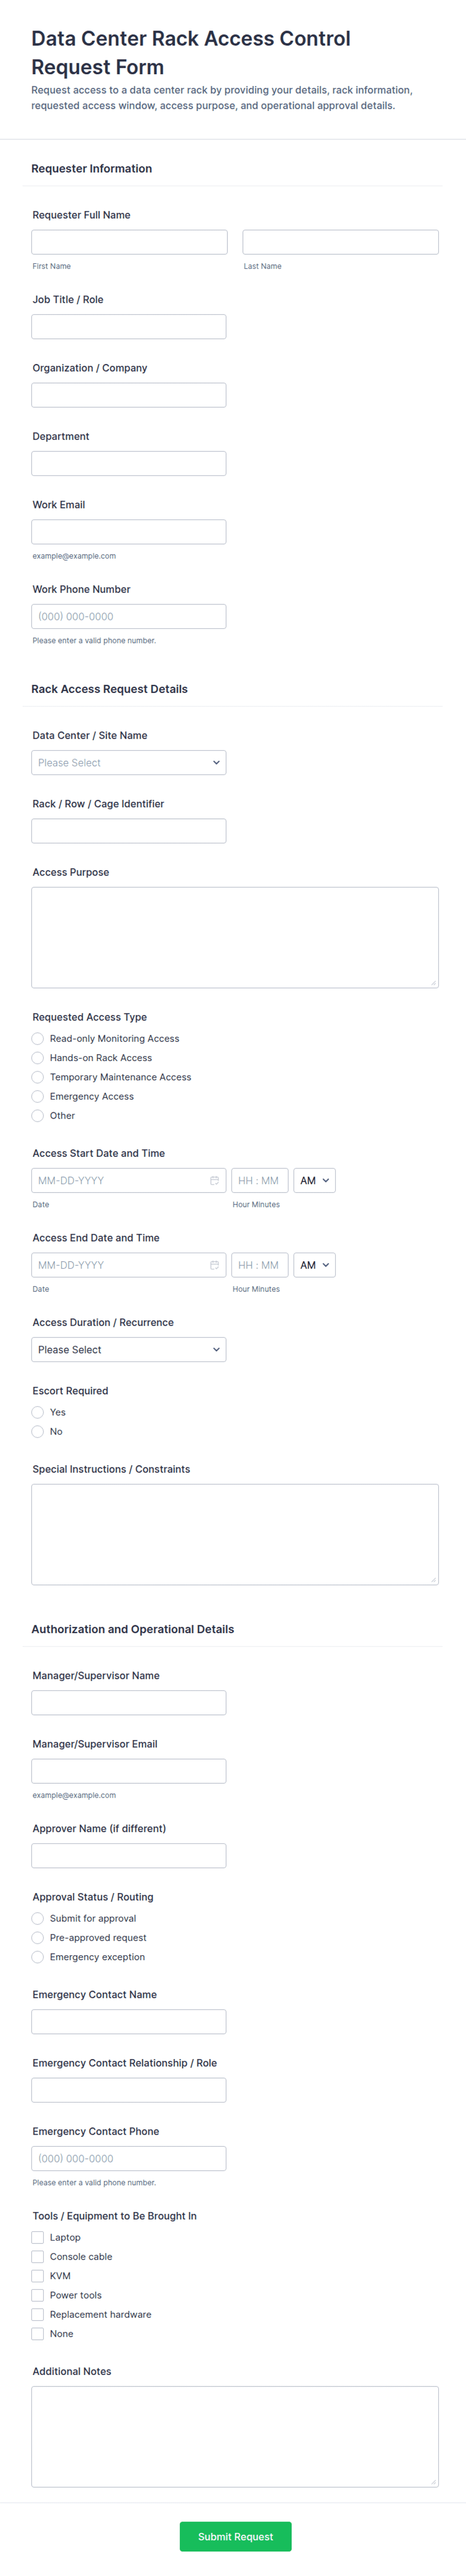Viewport: 466px width, 2576px height.
Task: Open calendar icon in Access Start Date
Action: pyautogui.click(x=214, y=1180)
